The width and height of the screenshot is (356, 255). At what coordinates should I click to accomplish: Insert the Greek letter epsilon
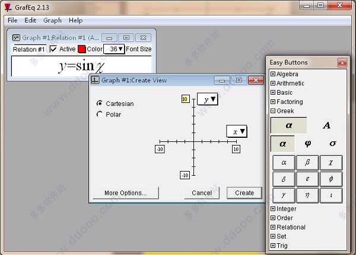[x=307, y=179]
